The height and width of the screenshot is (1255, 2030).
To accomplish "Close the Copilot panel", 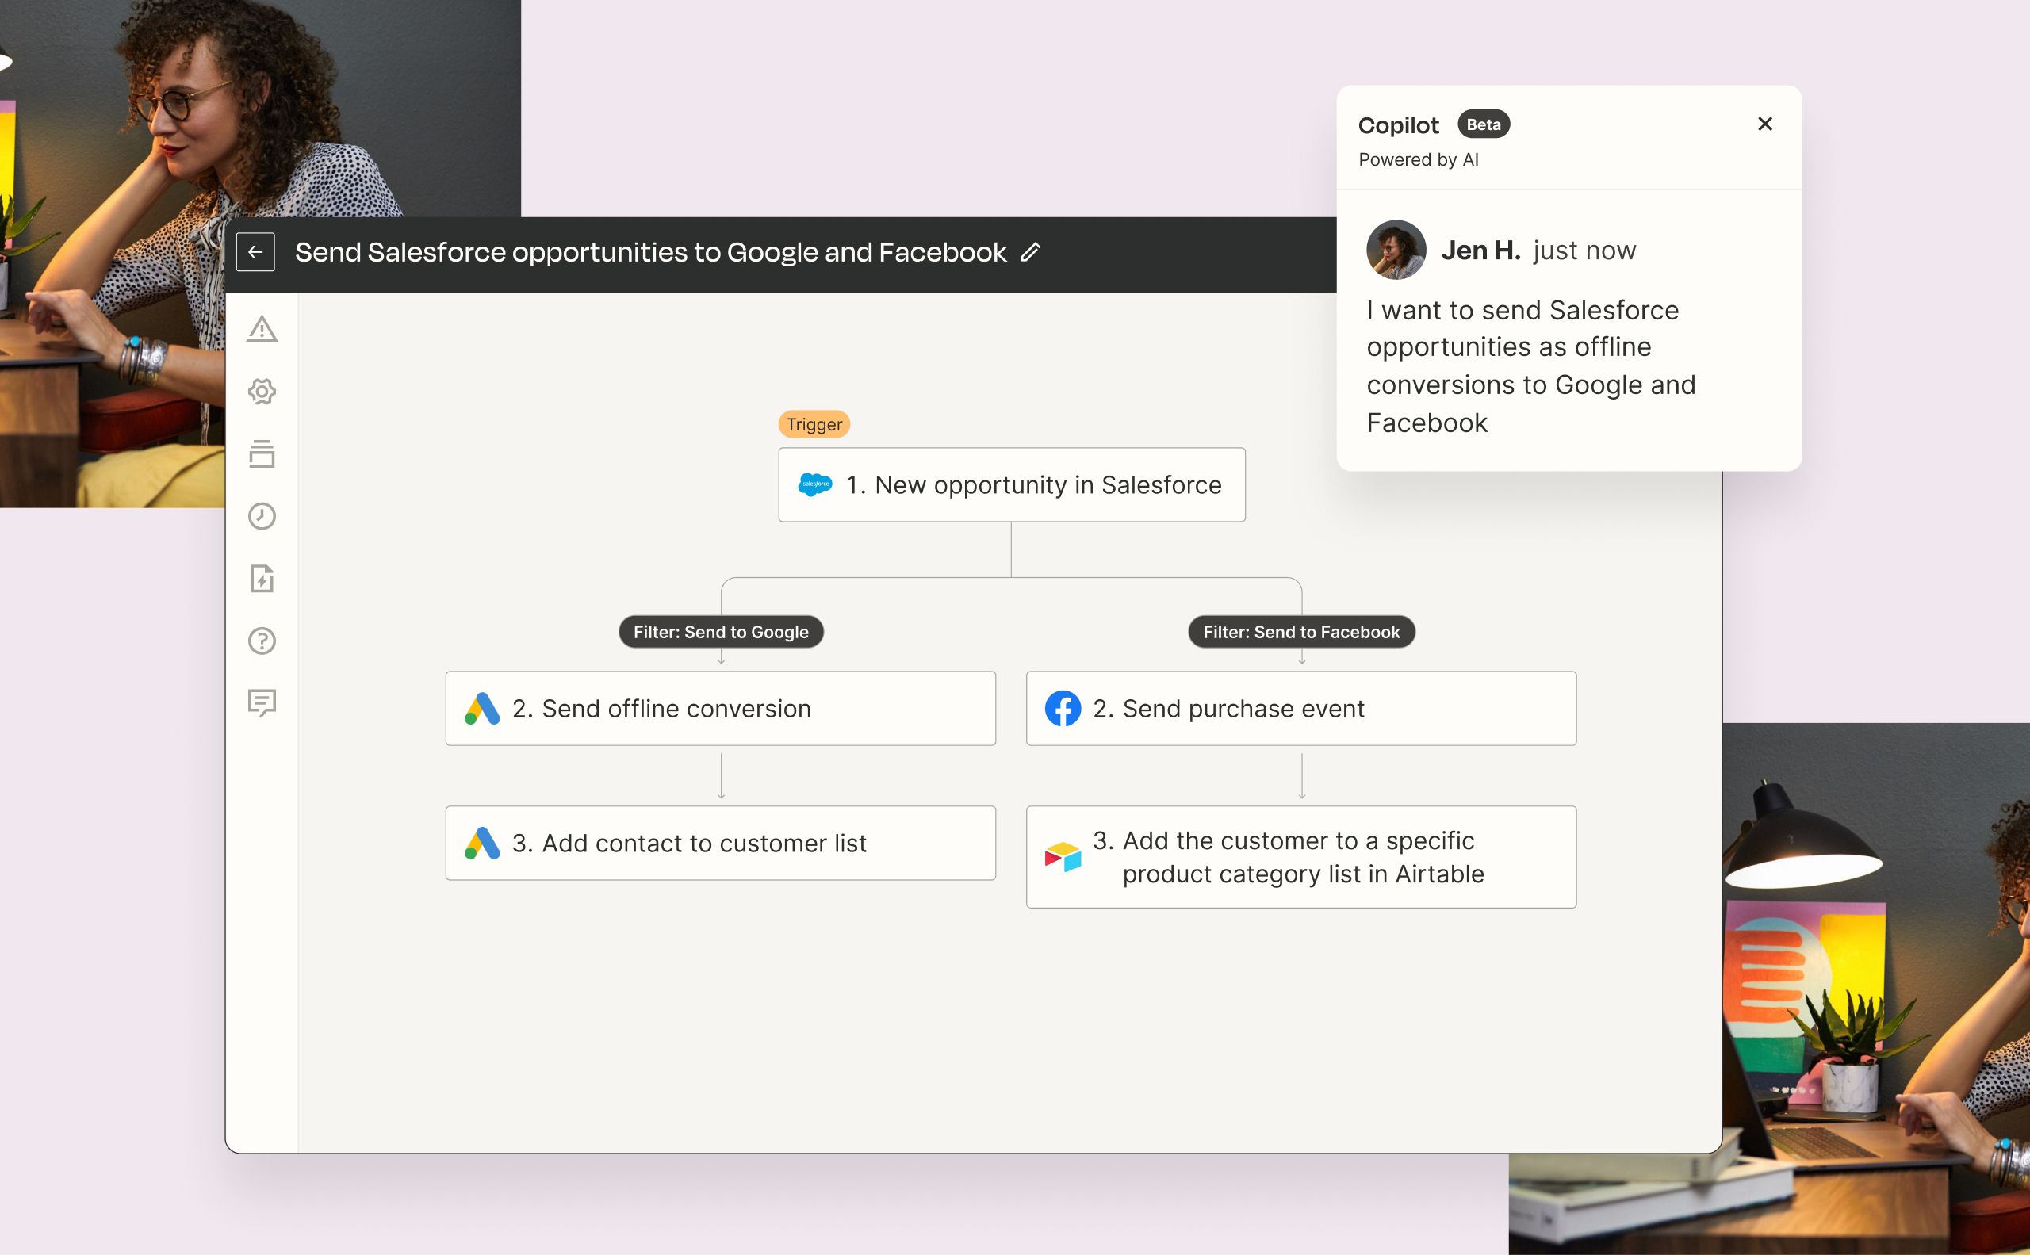I will coord(1765,124).
